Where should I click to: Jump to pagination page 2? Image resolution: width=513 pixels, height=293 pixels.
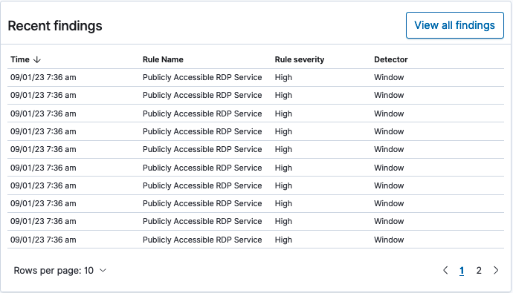pos(479,271)
